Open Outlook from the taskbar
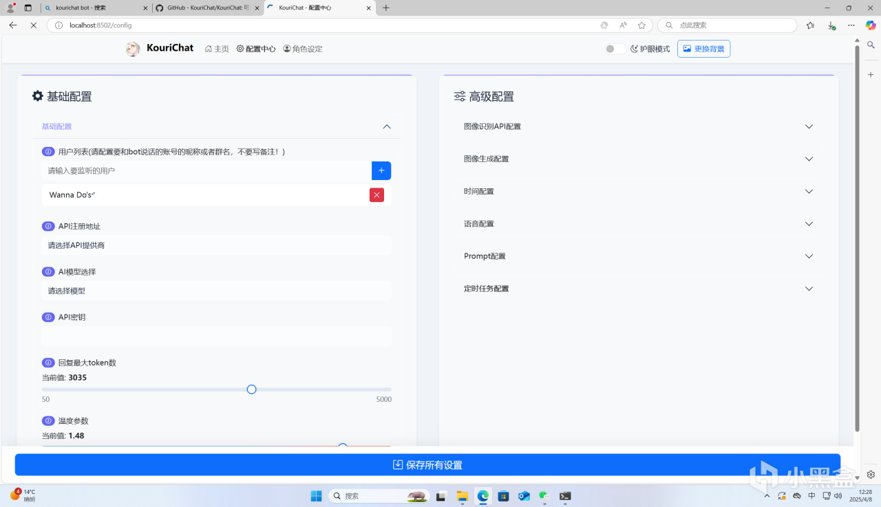This screenshot has height=507, width=881. [x=524, y=496]
